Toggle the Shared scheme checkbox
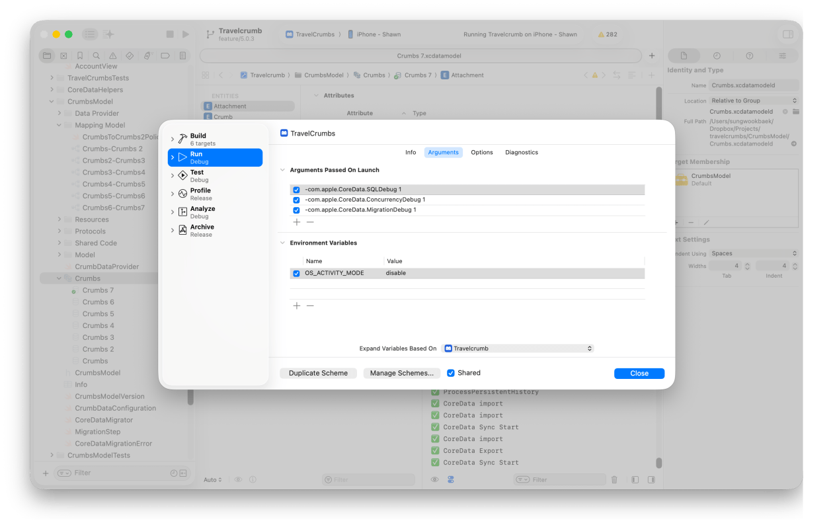Viewport: 833px width, 529px height. click(451, 373)
